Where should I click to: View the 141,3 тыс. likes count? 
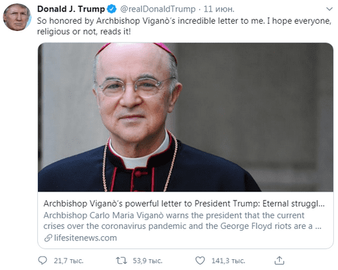pos(228,261)
